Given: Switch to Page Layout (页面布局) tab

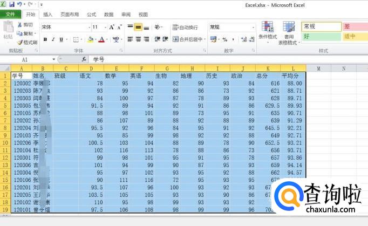Looking at the screenshot, I should pyautogui.click(x=70, y=15).
